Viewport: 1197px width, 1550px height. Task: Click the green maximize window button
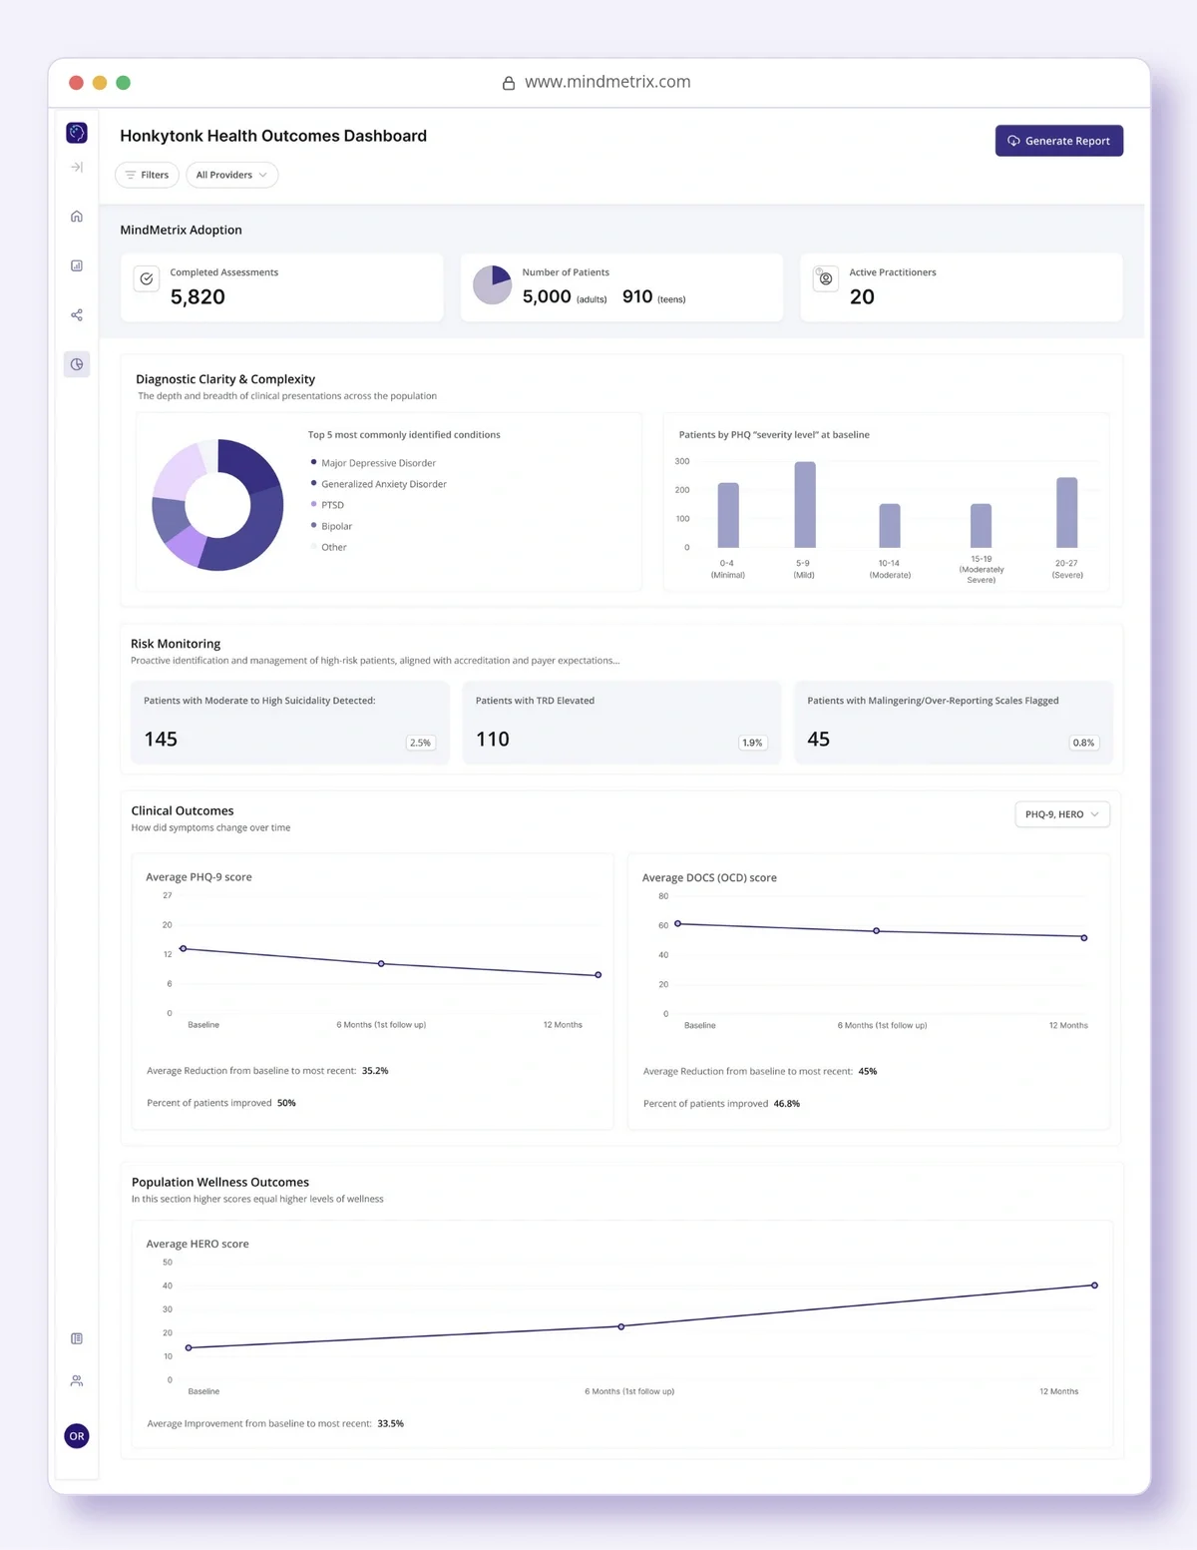click(x=124, y=83)
